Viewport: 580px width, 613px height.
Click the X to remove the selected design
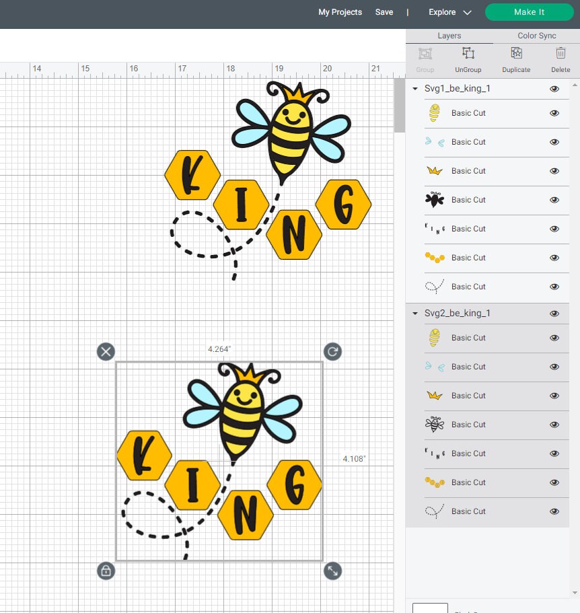click(106, 351)
